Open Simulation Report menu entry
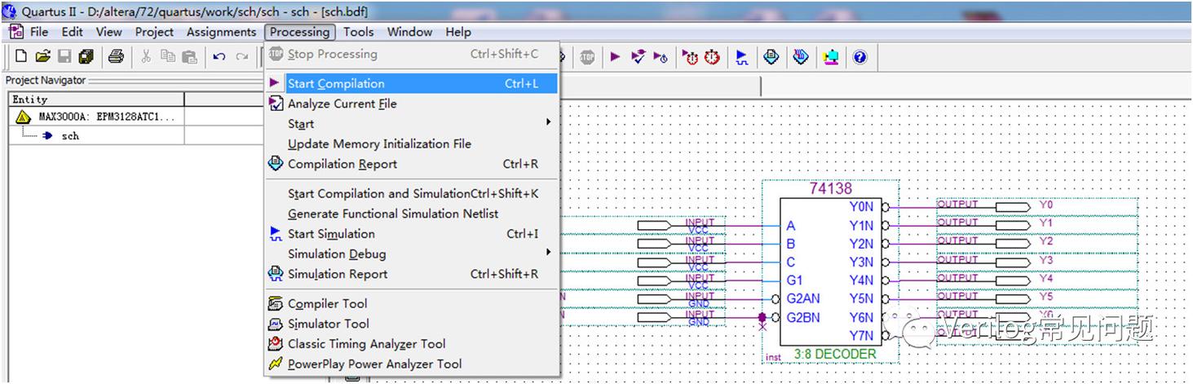This screenshot has width=1193, height=384. (x=411, y=274)
